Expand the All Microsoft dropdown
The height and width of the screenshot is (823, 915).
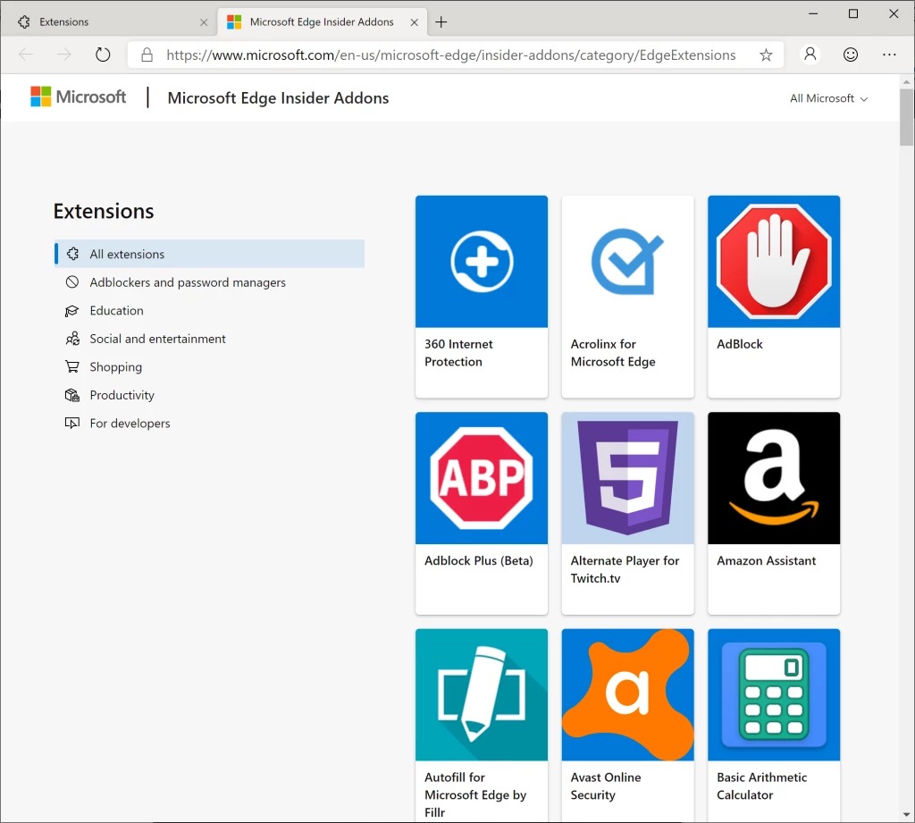click(x=828, y=98)
